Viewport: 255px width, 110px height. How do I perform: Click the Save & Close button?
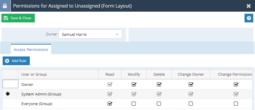[x=18, y=18]
